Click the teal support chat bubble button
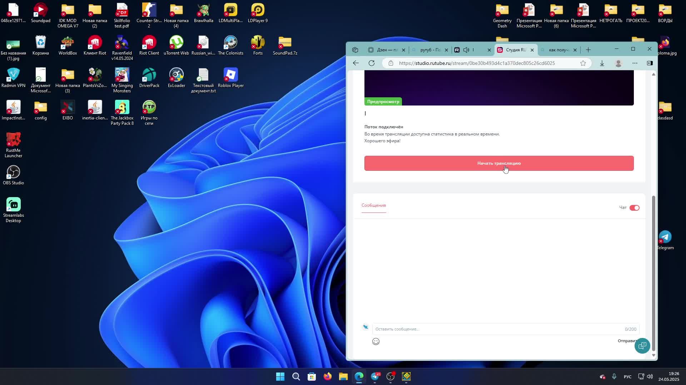The height and width of the screenshot is (385, 686). tap(642, 345)
